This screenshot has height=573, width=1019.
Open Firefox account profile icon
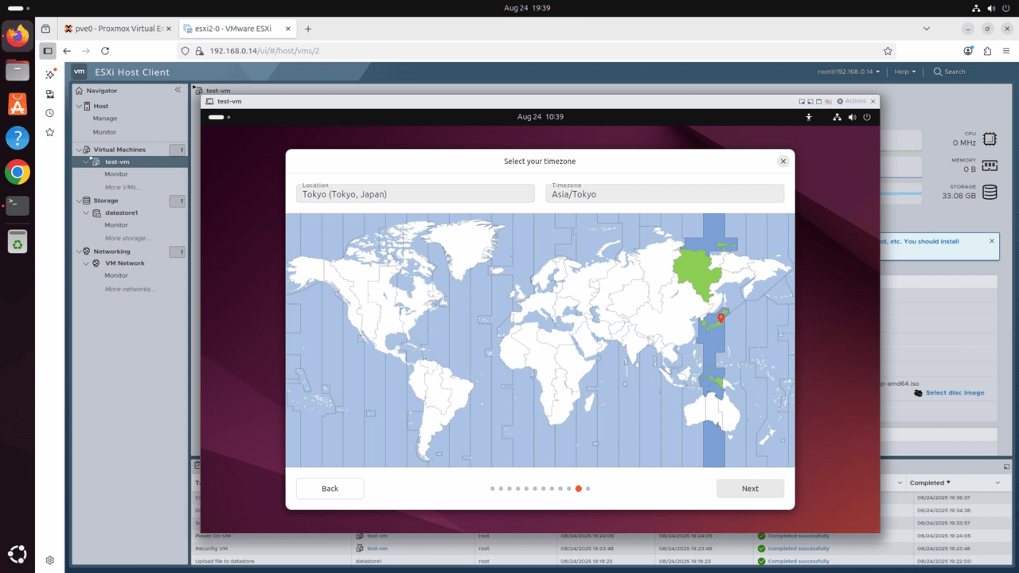[x=968, y=51]
